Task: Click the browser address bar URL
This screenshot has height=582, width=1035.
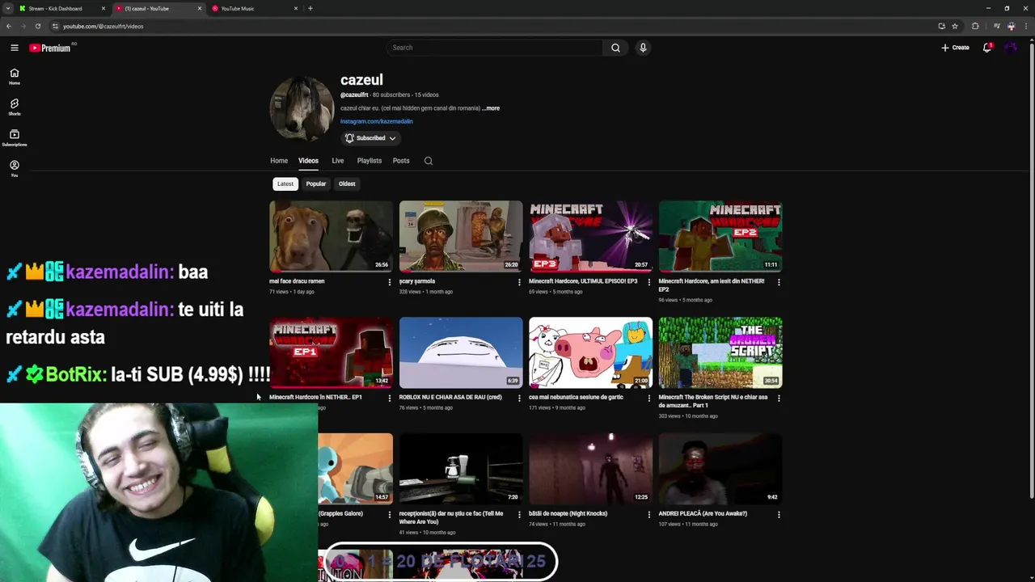Action: 103,26
